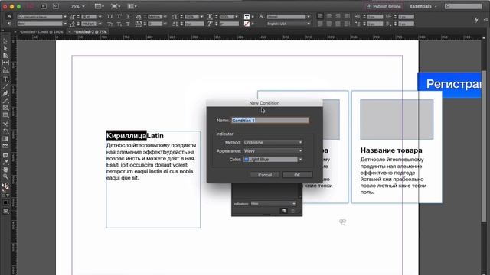This screenshot has width=490, height=275.
Task: Select the Rectangle tool
Action: pyautogui.click(x=5, y=115)
